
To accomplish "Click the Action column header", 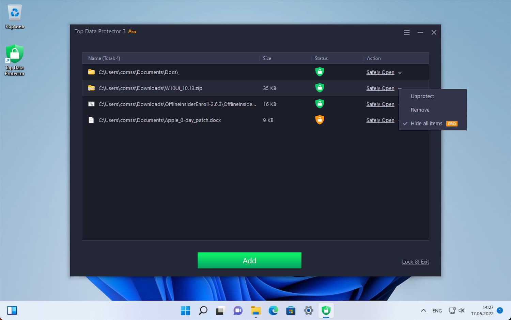I will pos(374,58).
